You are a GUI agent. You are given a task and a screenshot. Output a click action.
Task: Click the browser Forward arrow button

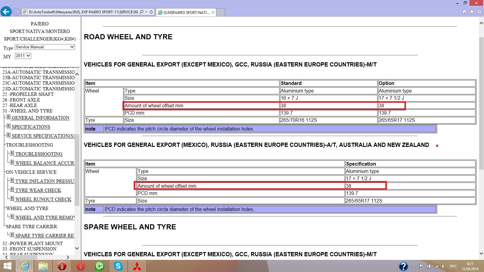click(17, 12)
